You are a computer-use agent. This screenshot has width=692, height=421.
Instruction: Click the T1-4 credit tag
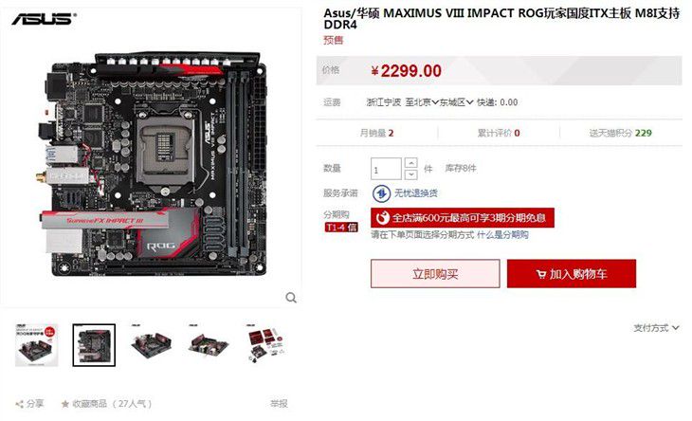[341, 228]
